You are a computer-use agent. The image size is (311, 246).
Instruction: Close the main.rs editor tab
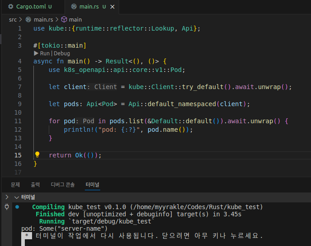pyautogui.click(x=113, y=7)
